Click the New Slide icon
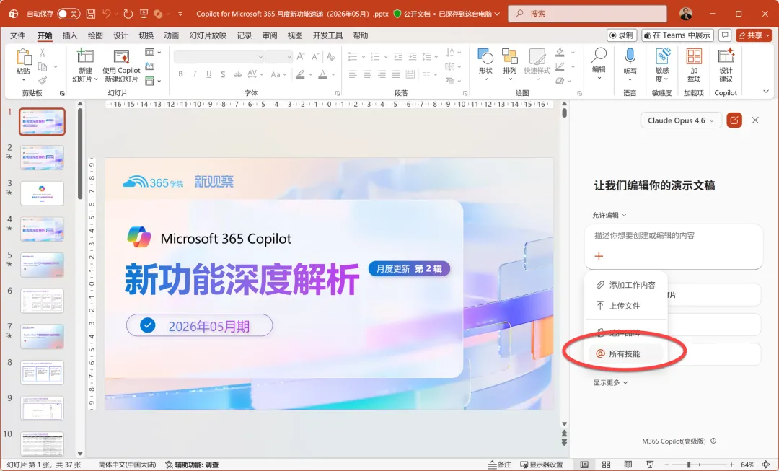The height and width of the screenshot is (471, 779). tap(85, 56)
